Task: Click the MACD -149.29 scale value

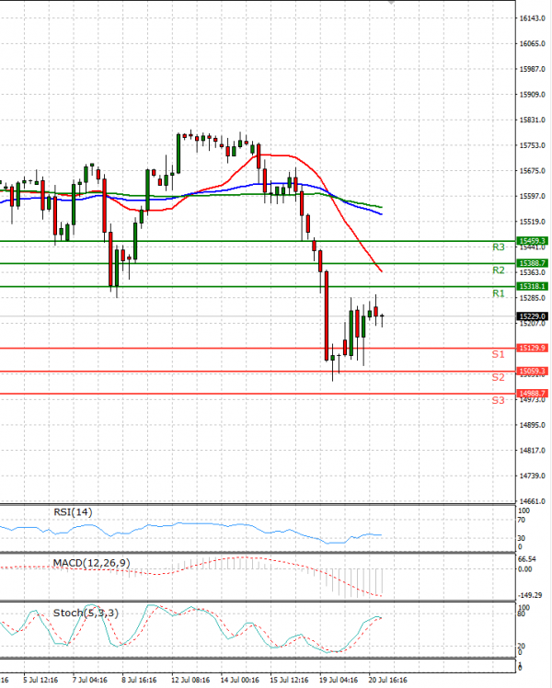Action: [x=530, y=595]
